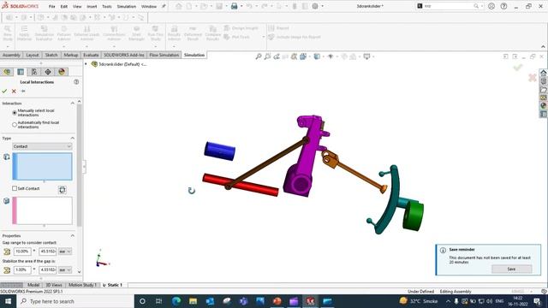Switch to the Assembly tab
The image size is (548, 308).
[x=11, y=55]
